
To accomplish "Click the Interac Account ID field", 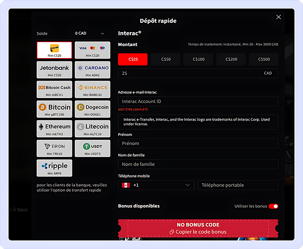I will click(198, 102).
